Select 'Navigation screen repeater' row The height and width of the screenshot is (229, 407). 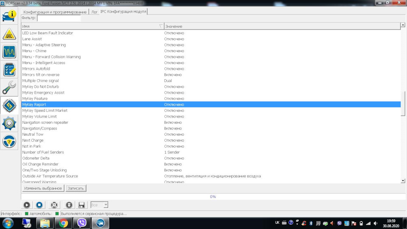coord(211,123)
